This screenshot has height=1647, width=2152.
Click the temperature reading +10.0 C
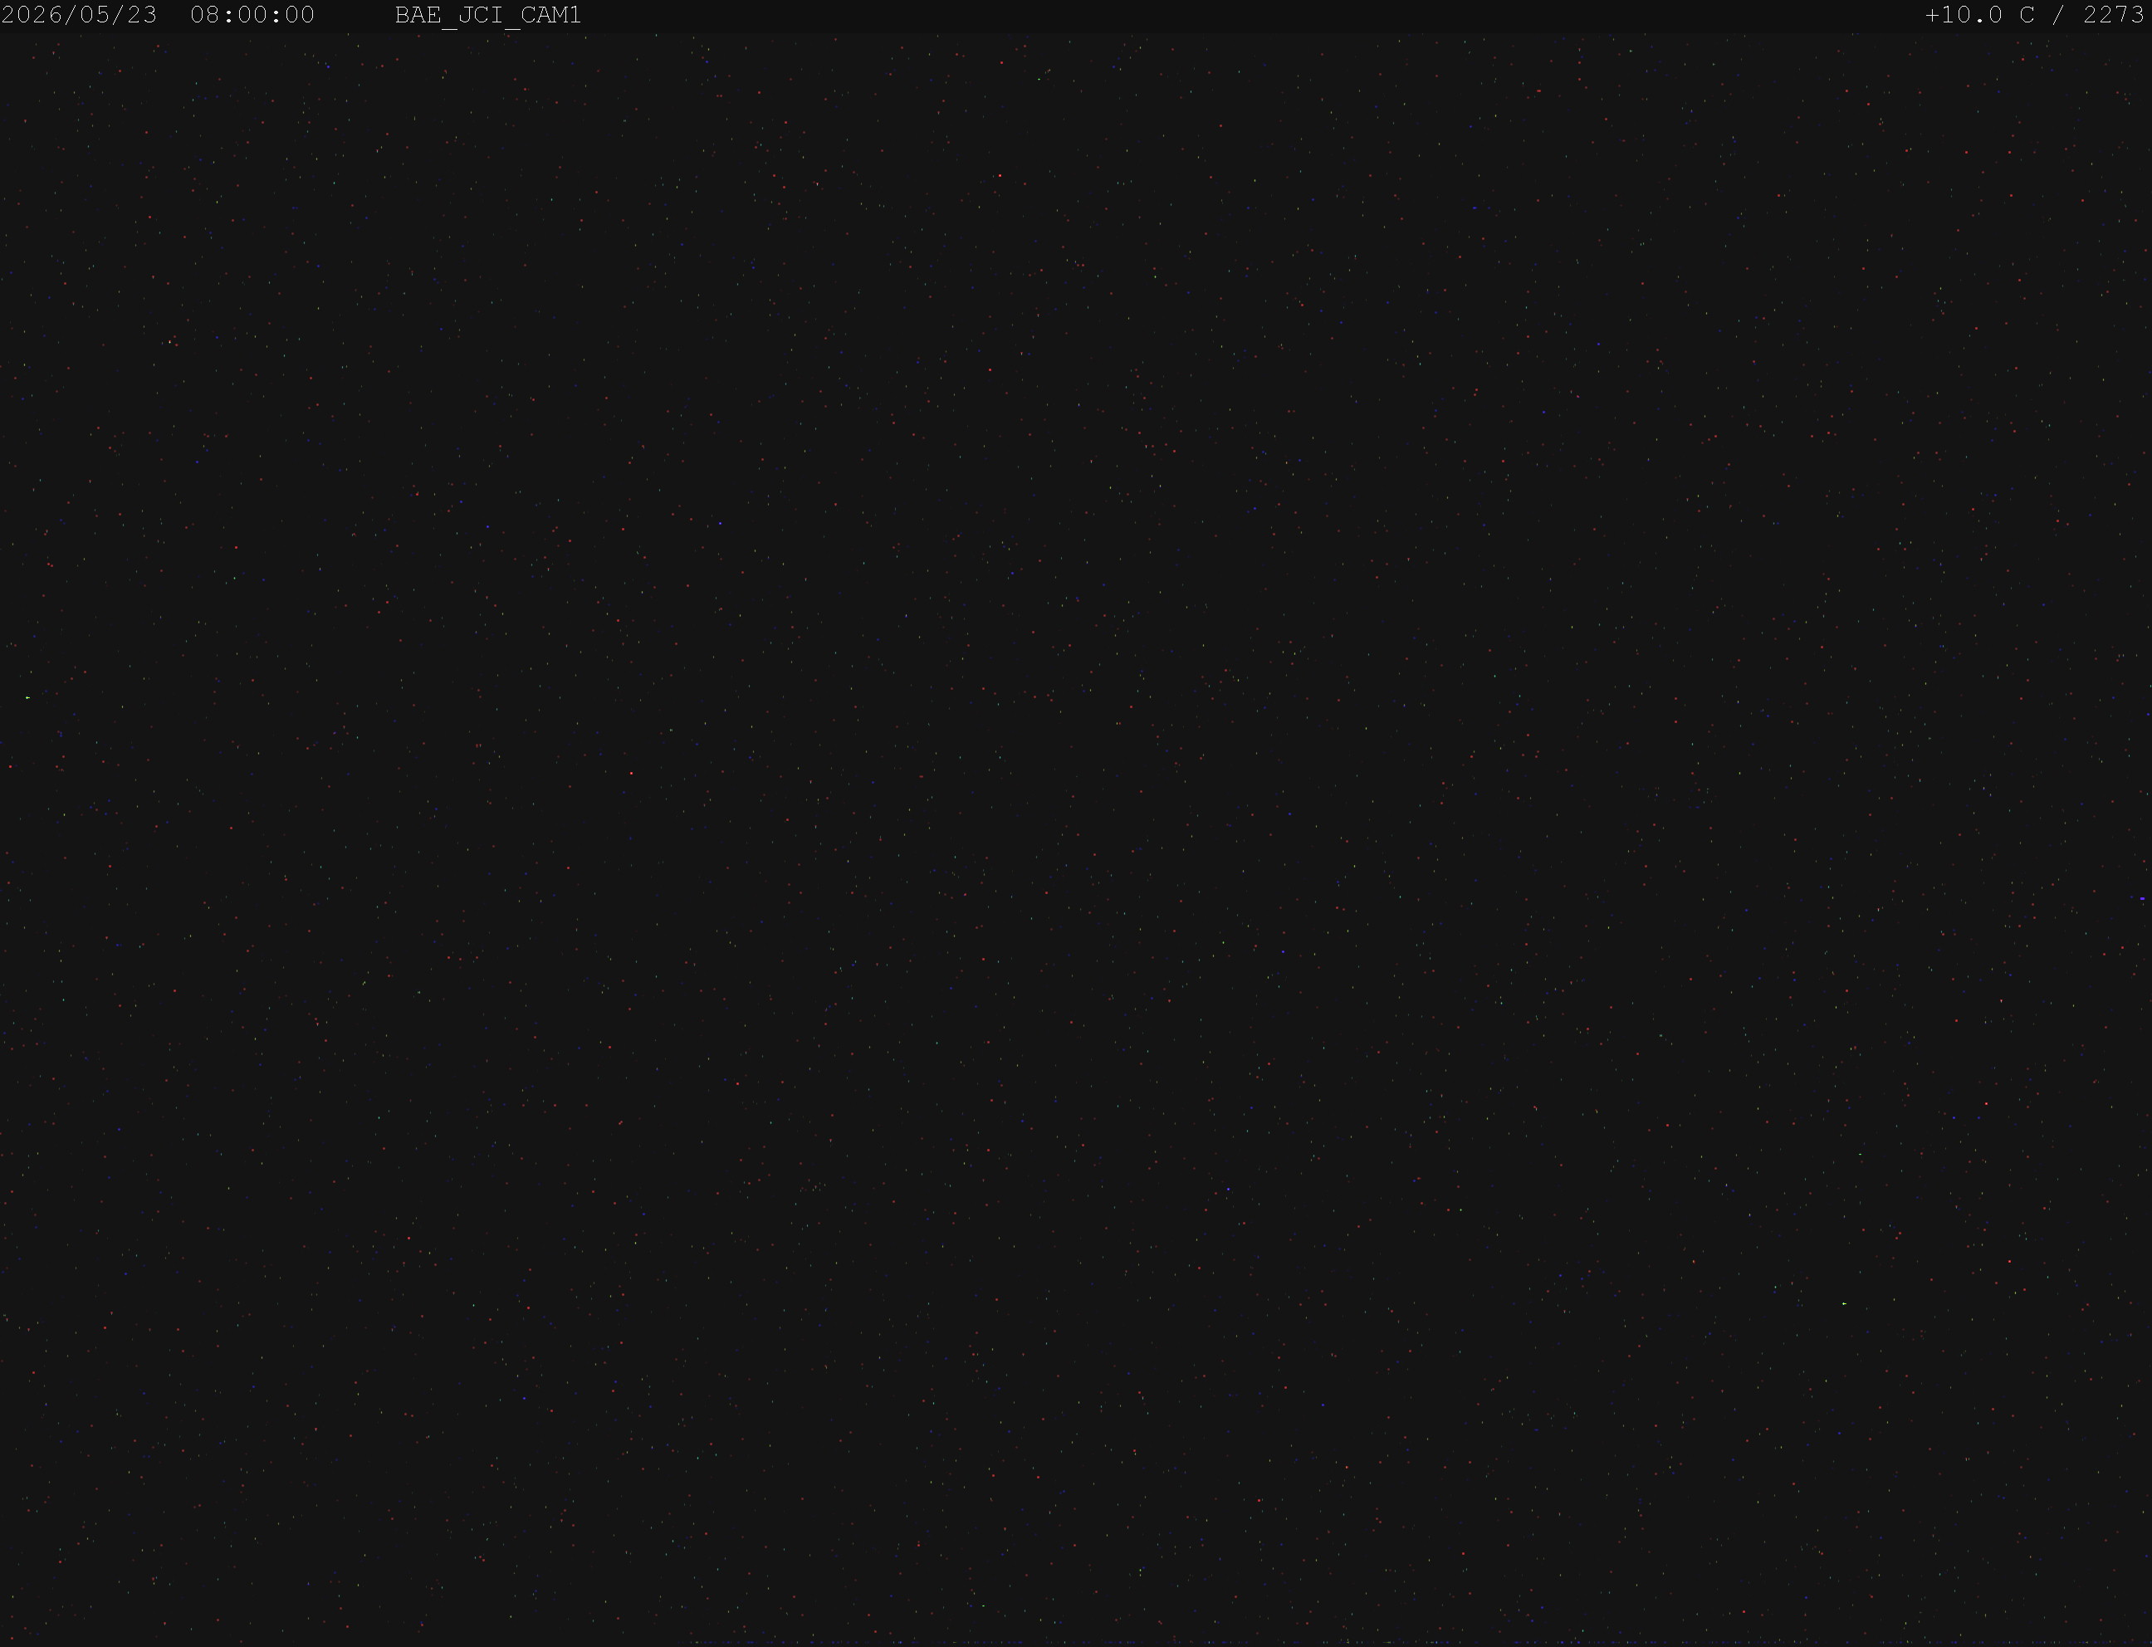pos(1980,16)
